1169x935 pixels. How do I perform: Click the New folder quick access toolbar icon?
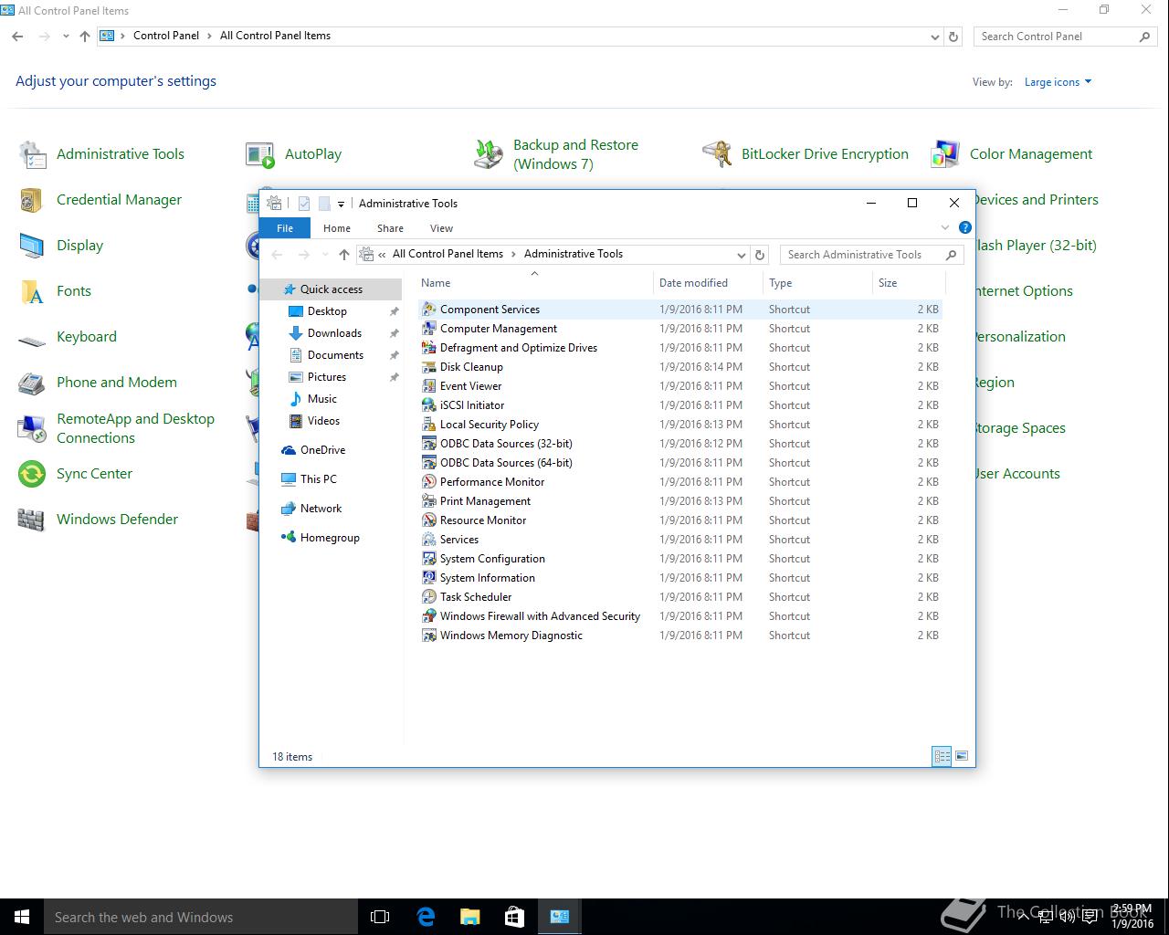pos(323,204)
